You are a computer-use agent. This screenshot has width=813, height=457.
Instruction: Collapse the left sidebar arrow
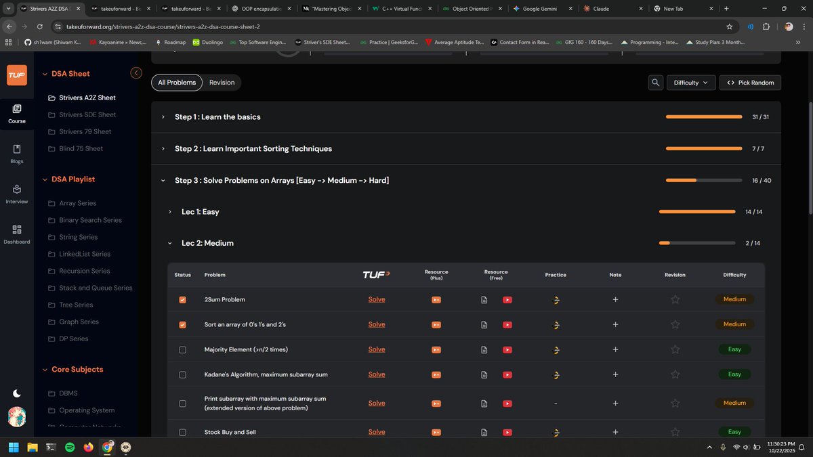[136, 73]
